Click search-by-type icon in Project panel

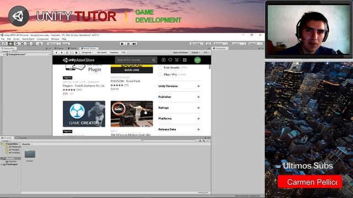200,141
